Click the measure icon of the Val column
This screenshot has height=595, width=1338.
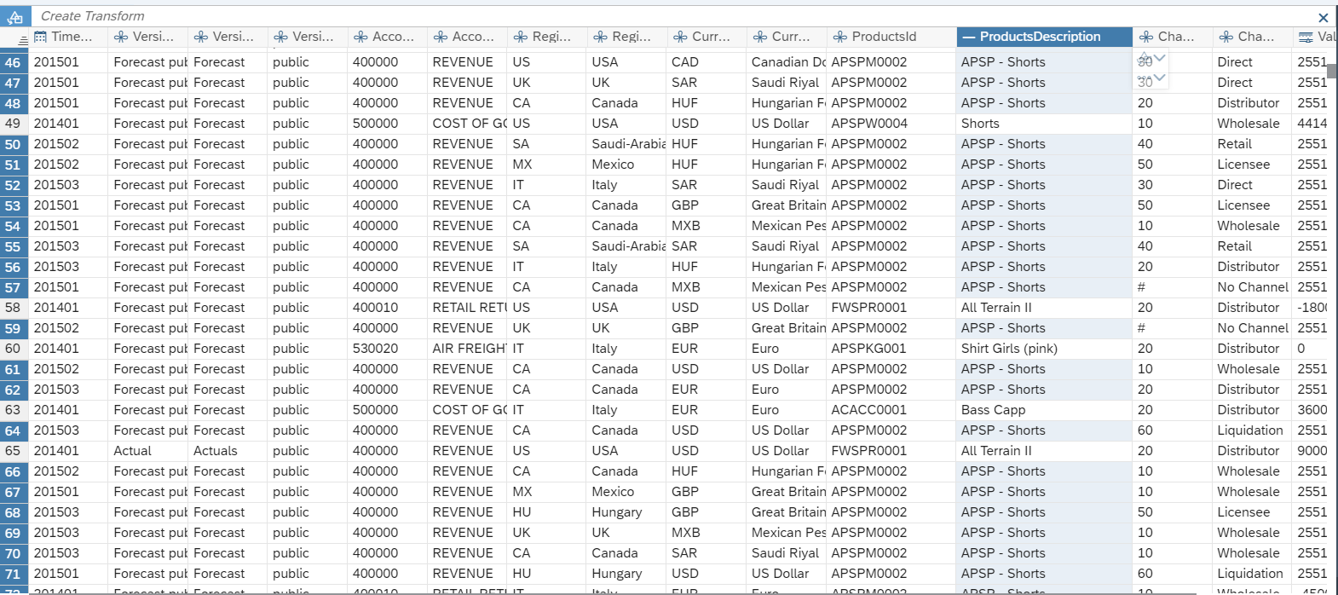coord(1306,37)
